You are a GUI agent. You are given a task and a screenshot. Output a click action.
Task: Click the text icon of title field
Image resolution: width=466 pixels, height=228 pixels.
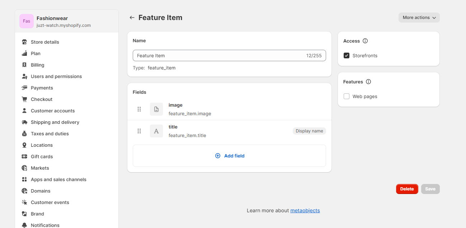[x=156, y=131]
